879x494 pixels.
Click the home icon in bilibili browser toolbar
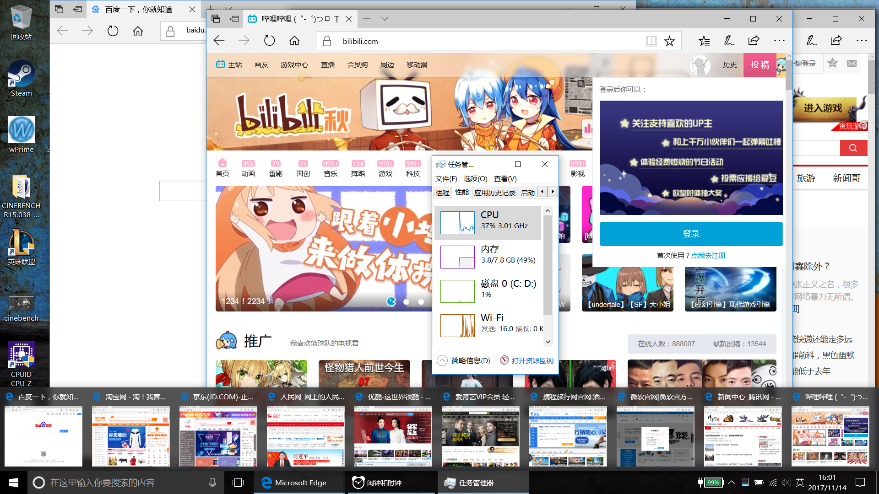click(x=294, y=41)
